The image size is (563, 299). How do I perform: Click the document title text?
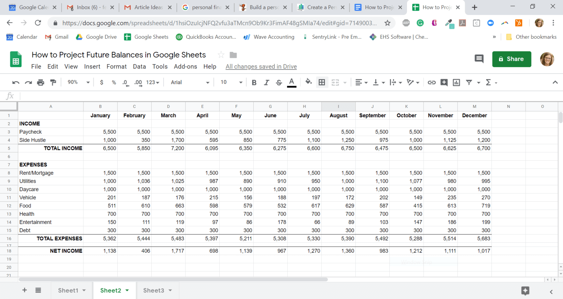click(x=119, y=55)
